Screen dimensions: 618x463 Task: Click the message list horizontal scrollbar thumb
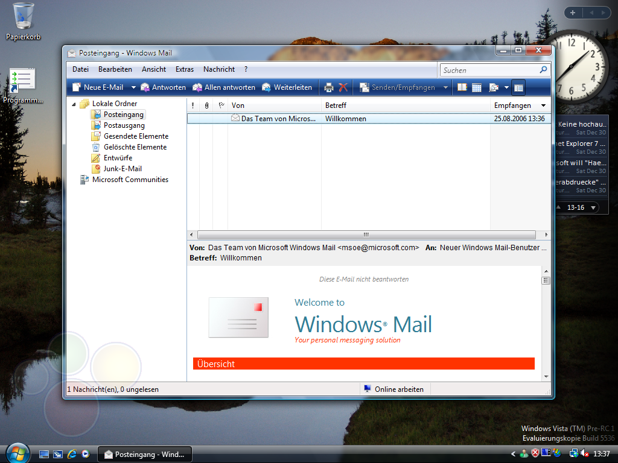(366, 235)
